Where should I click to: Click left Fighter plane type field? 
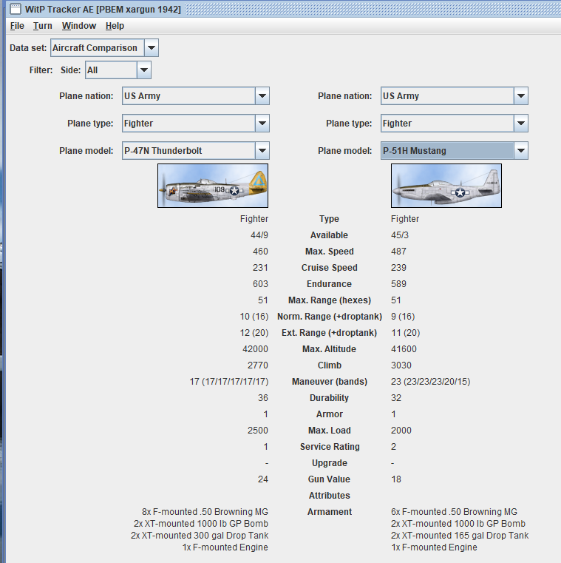(189, 123)
